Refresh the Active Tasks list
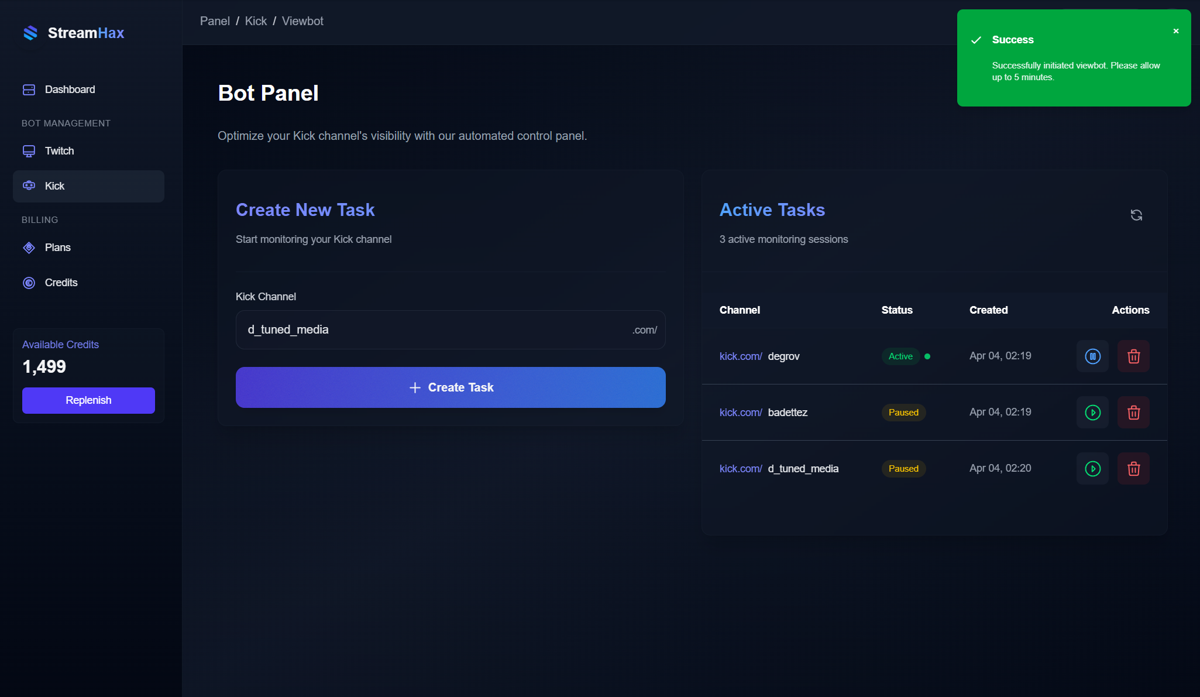The image size is (1200, 697). [x=1136, y=215]
